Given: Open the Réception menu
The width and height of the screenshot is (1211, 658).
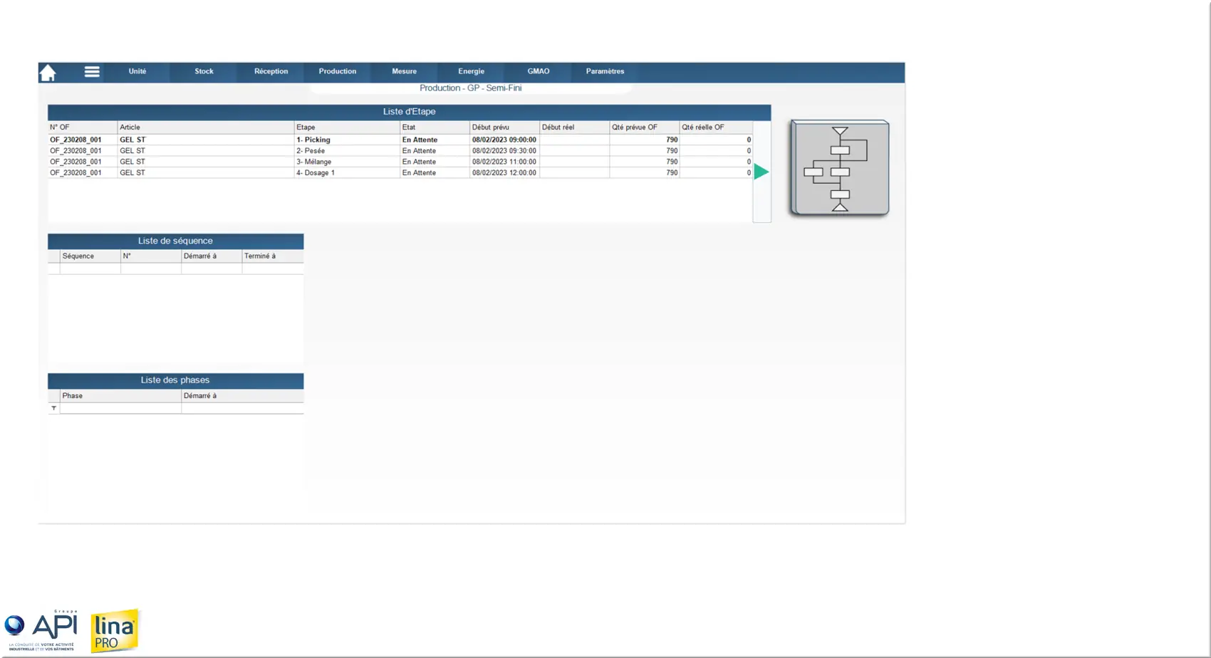Looking at the screenshot, I should pos(271,71).
